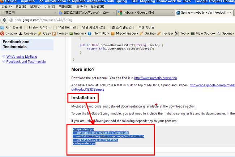
Task: Switch to the TalesWeaver tab
Action: (87, 13)
